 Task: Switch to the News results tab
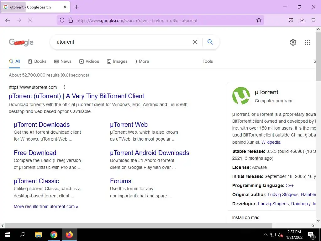[x=63, y=61]
